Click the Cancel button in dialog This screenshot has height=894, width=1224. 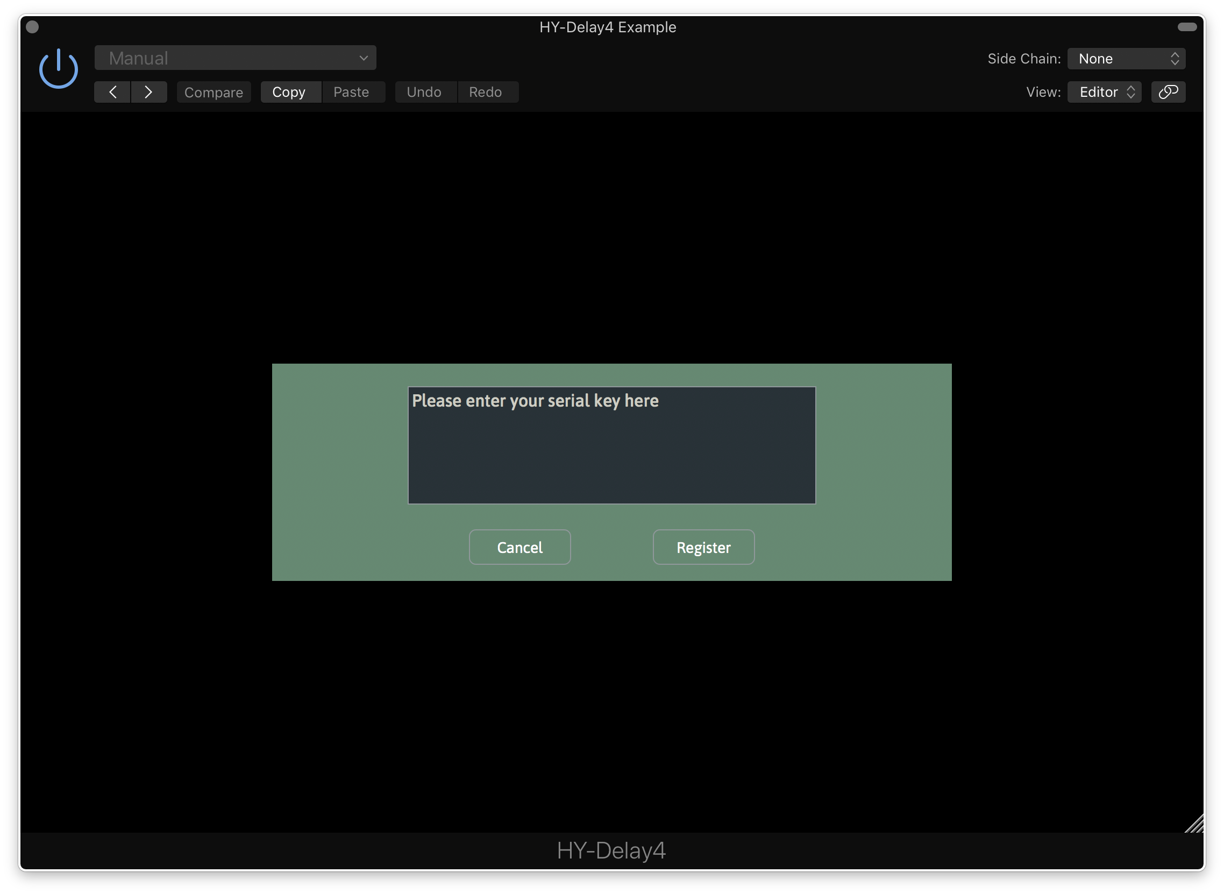(x=520, y=547)
